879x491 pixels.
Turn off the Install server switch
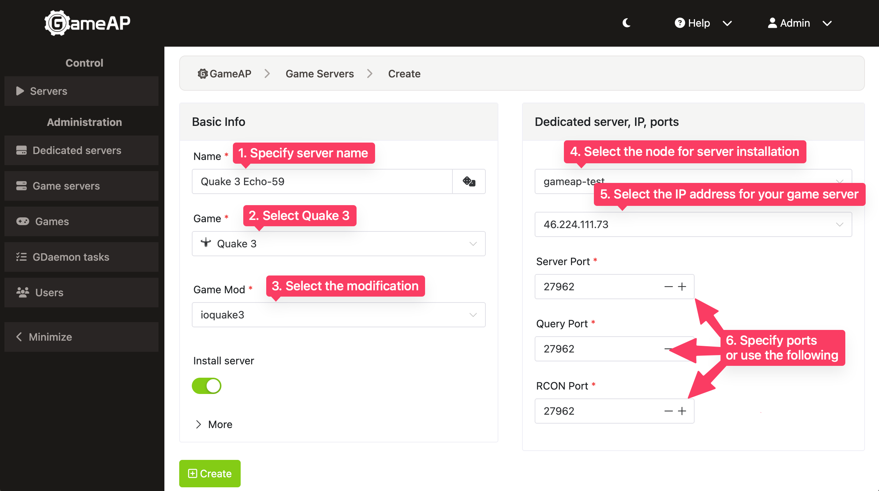click(x=207, y=386)
